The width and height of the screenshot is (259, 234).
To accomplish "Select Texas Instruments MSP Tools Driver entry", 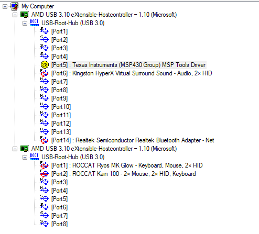I will (128, 65).
